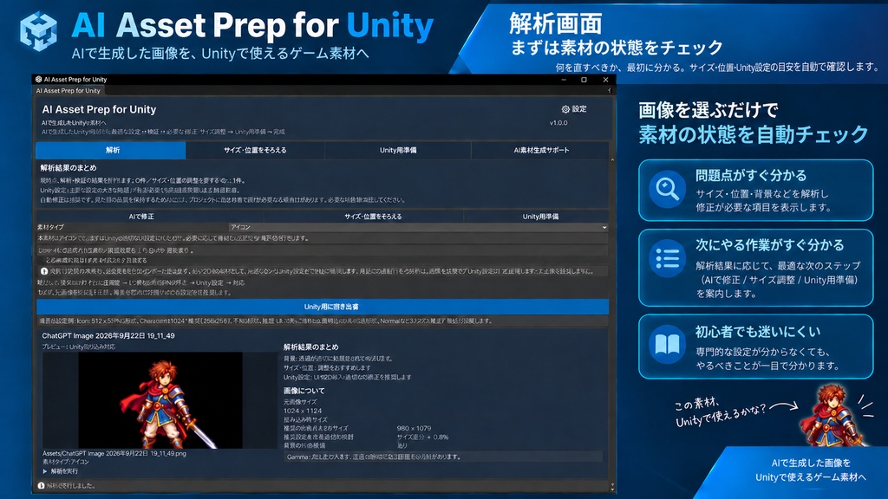Click the knight character illustration at bottom right
This screenshot has width=888, height=499.
833,415
